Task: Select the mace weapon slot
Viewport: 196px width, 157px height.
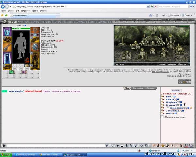Action: (7, 47)
